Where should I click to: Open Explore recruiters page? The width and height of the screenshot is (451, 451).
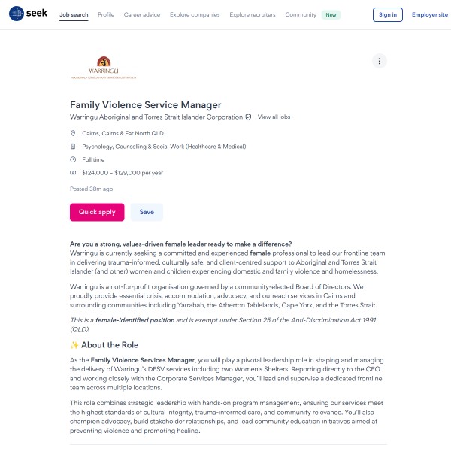coord(253,14)
